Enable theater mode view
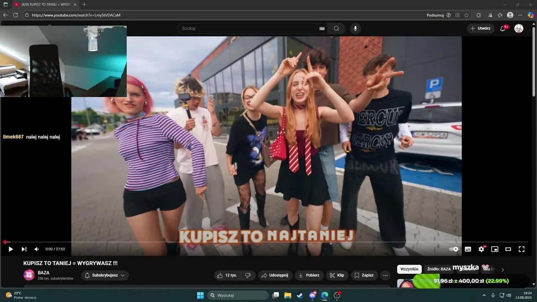 pos(508,249)
